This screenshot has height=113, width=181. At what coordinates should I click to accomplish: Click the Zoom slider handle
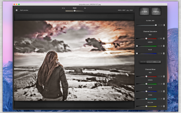click(75, 11)
